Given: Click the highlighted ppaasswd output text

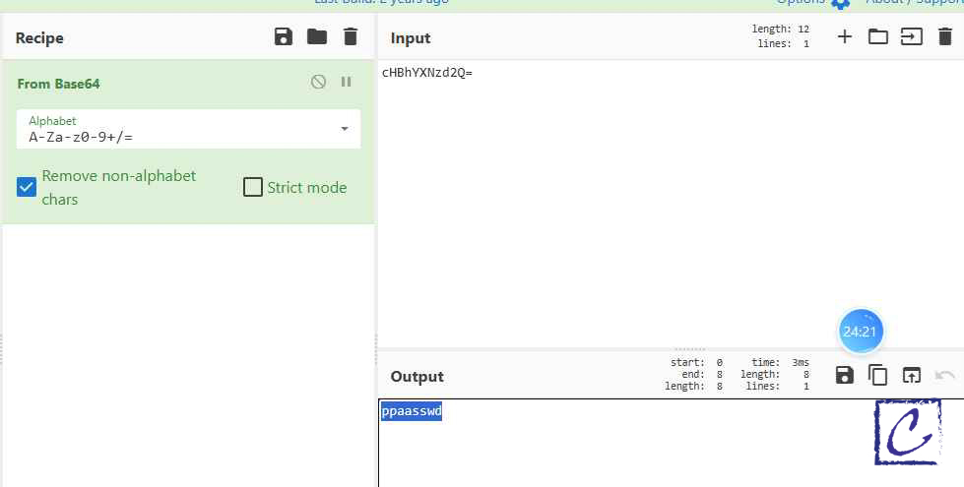Looking at the screenshot, I should pos(412,411).
